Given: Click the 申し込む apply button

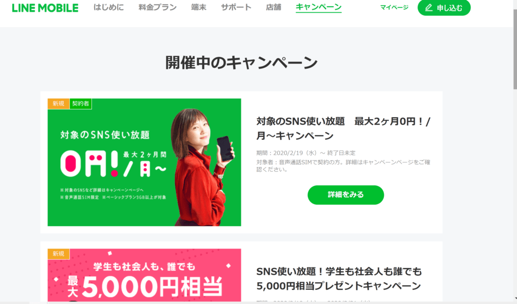Looking at the screenshot, I should pyautogui.click(x=444, y=8).
